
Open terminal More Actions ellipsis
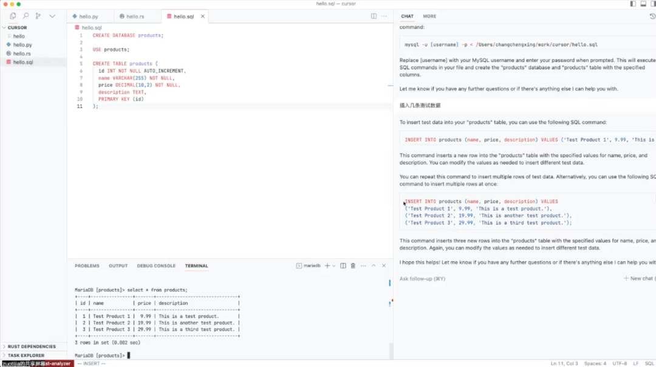363,266
